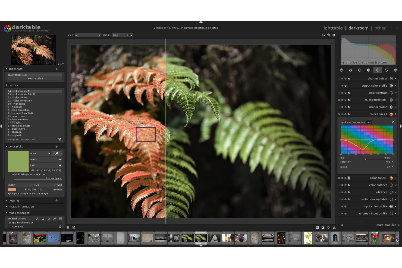Open global preferences gear icon
Screen dimensions: 402x268
pos(334,35)
